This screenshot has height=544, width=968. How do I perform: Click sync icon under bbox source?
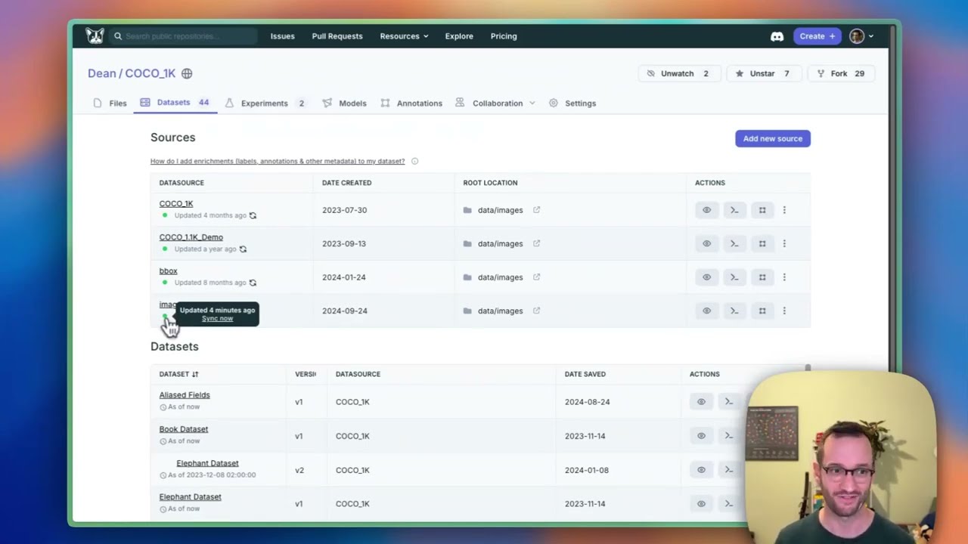click(x=253, y=283)
